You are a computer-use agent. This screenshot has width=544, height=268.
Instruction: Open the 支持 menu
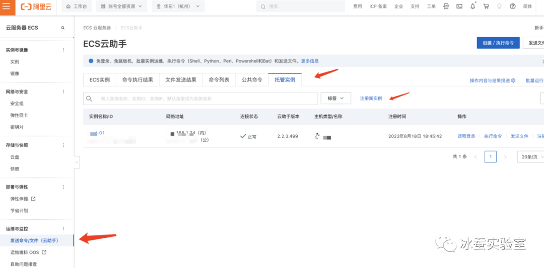(x=415, y=7)
